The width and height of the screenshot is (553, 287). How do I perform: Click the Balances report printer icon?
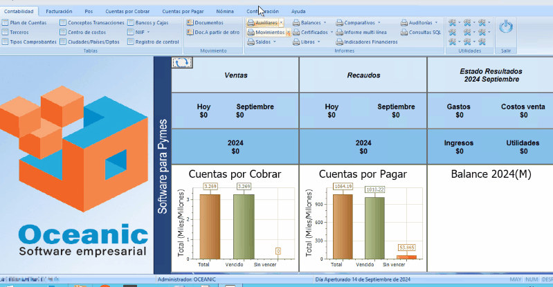click(x=296, y=23)
